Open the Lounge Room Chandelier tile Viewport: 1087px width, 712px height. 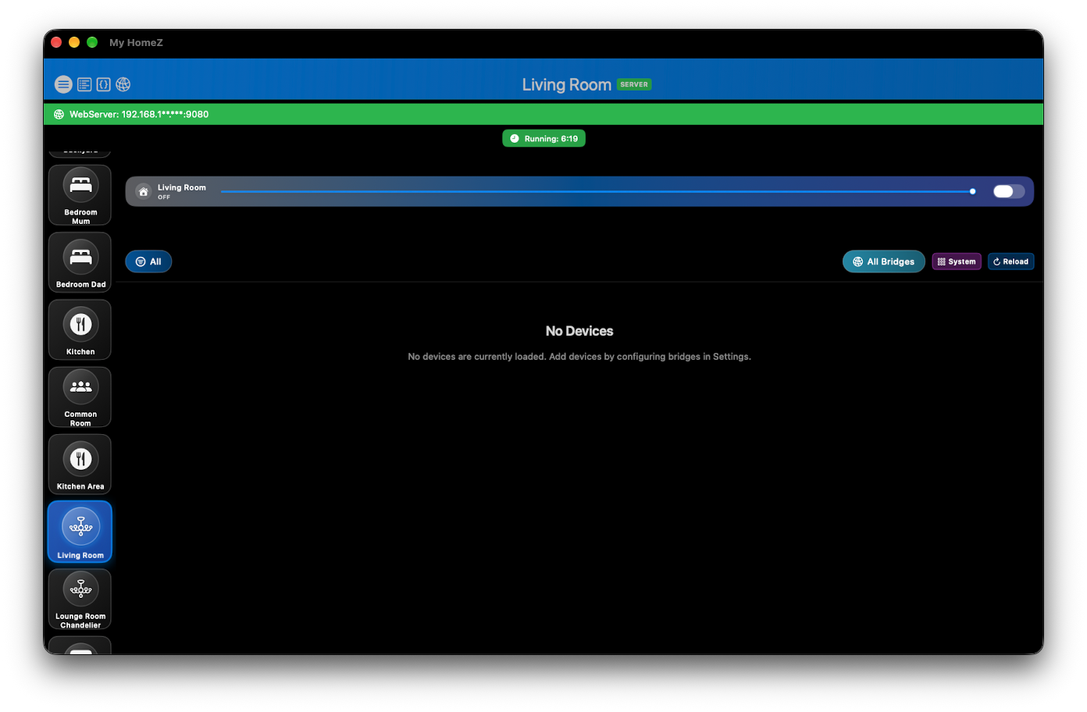point(80,600)
